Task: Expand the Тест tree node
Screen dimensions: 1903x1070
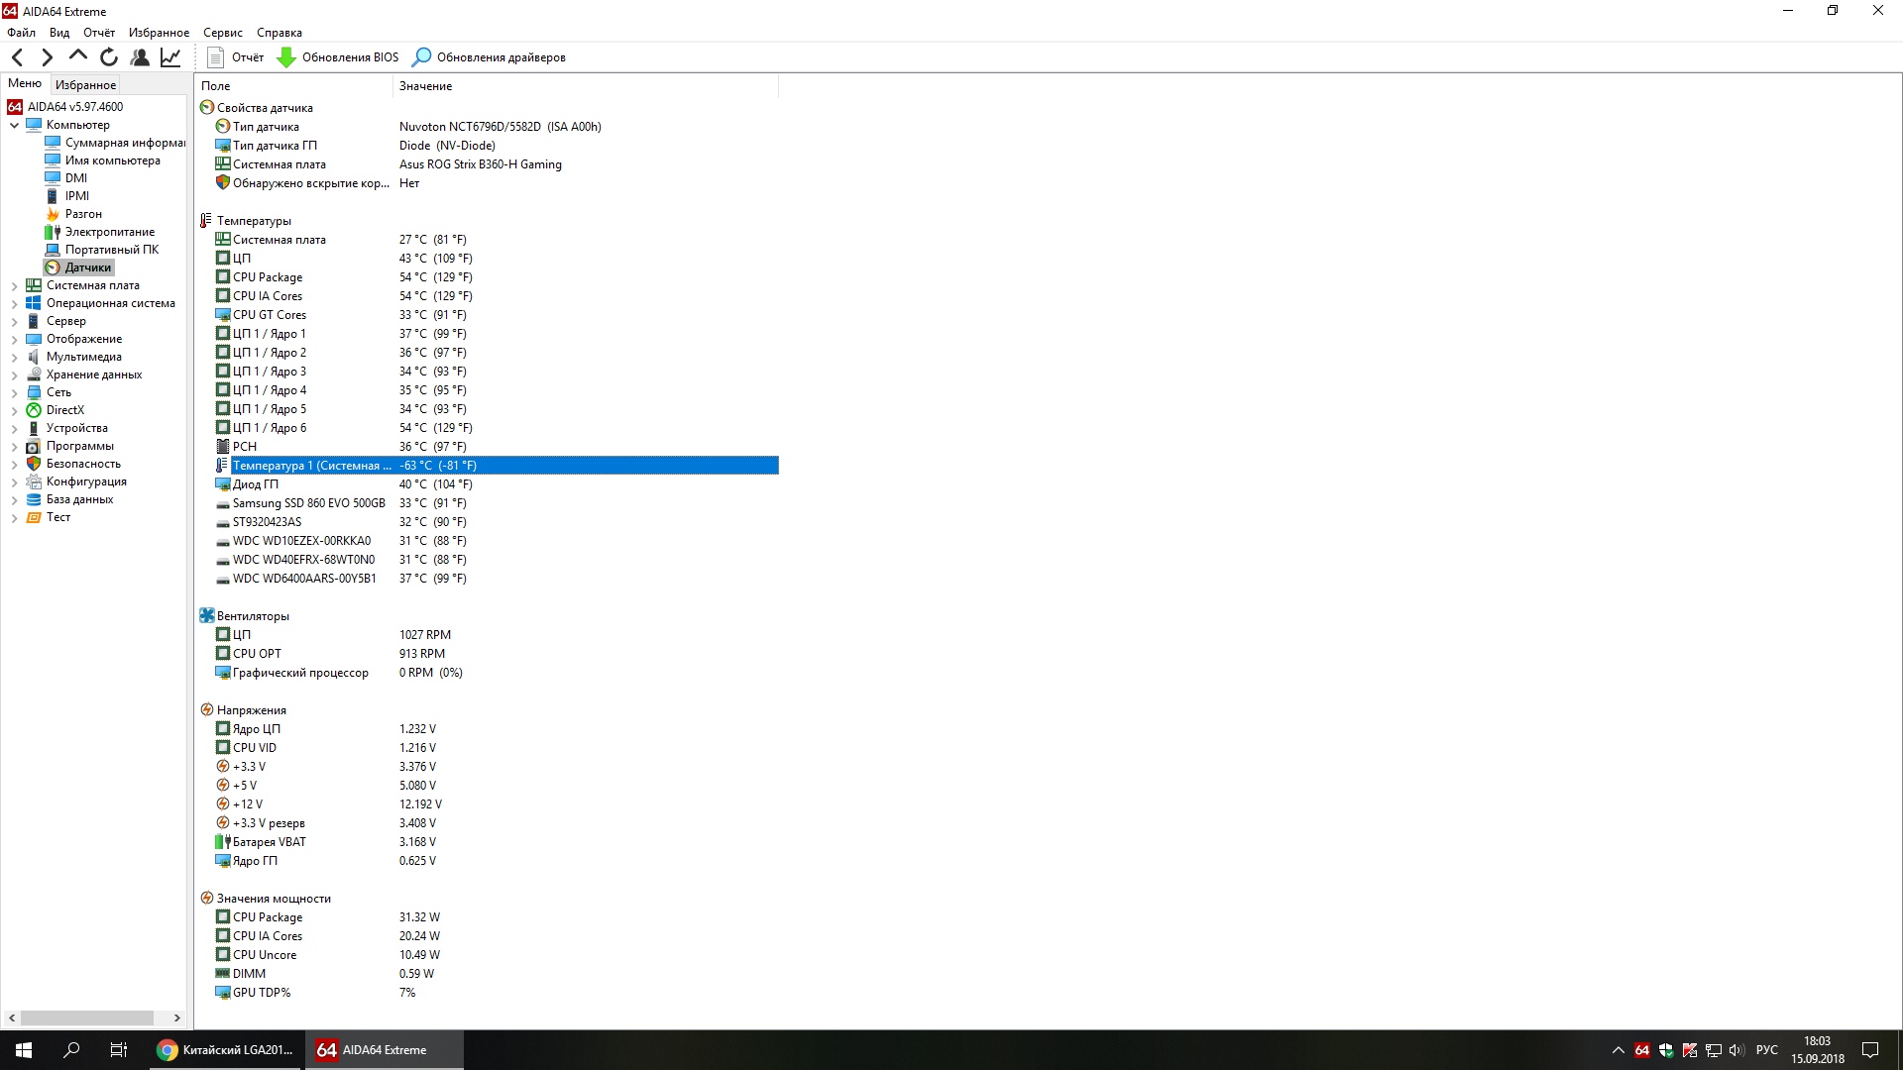Action: (x=14, y=518)
